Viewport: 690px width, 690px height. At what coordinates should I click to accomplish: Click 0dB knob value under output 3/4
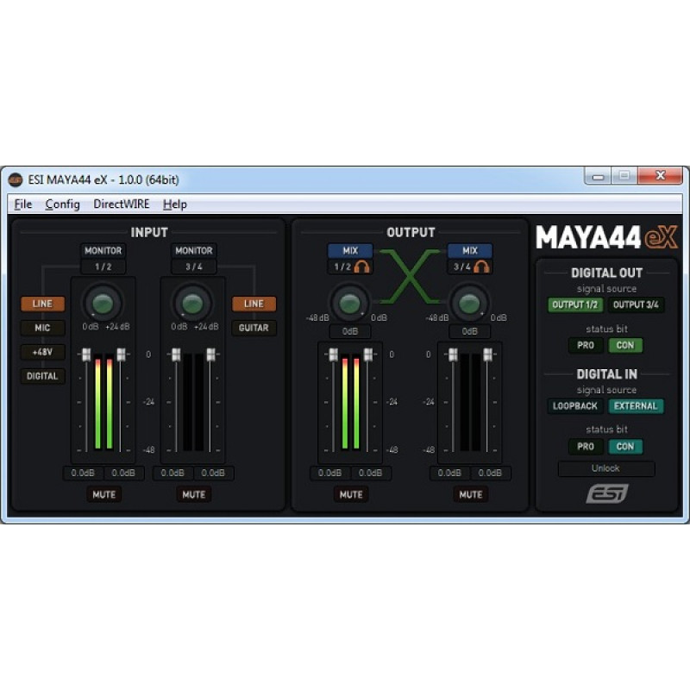pyautogui.click(x=469, y=331)
